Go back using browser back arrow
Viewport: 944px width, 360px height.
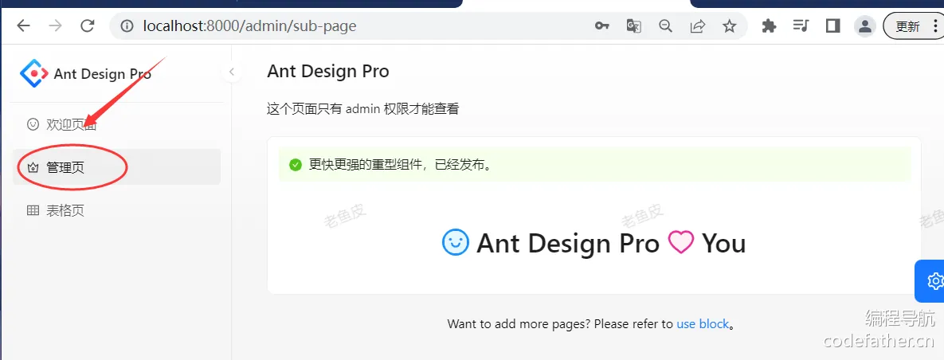point(23,26)
